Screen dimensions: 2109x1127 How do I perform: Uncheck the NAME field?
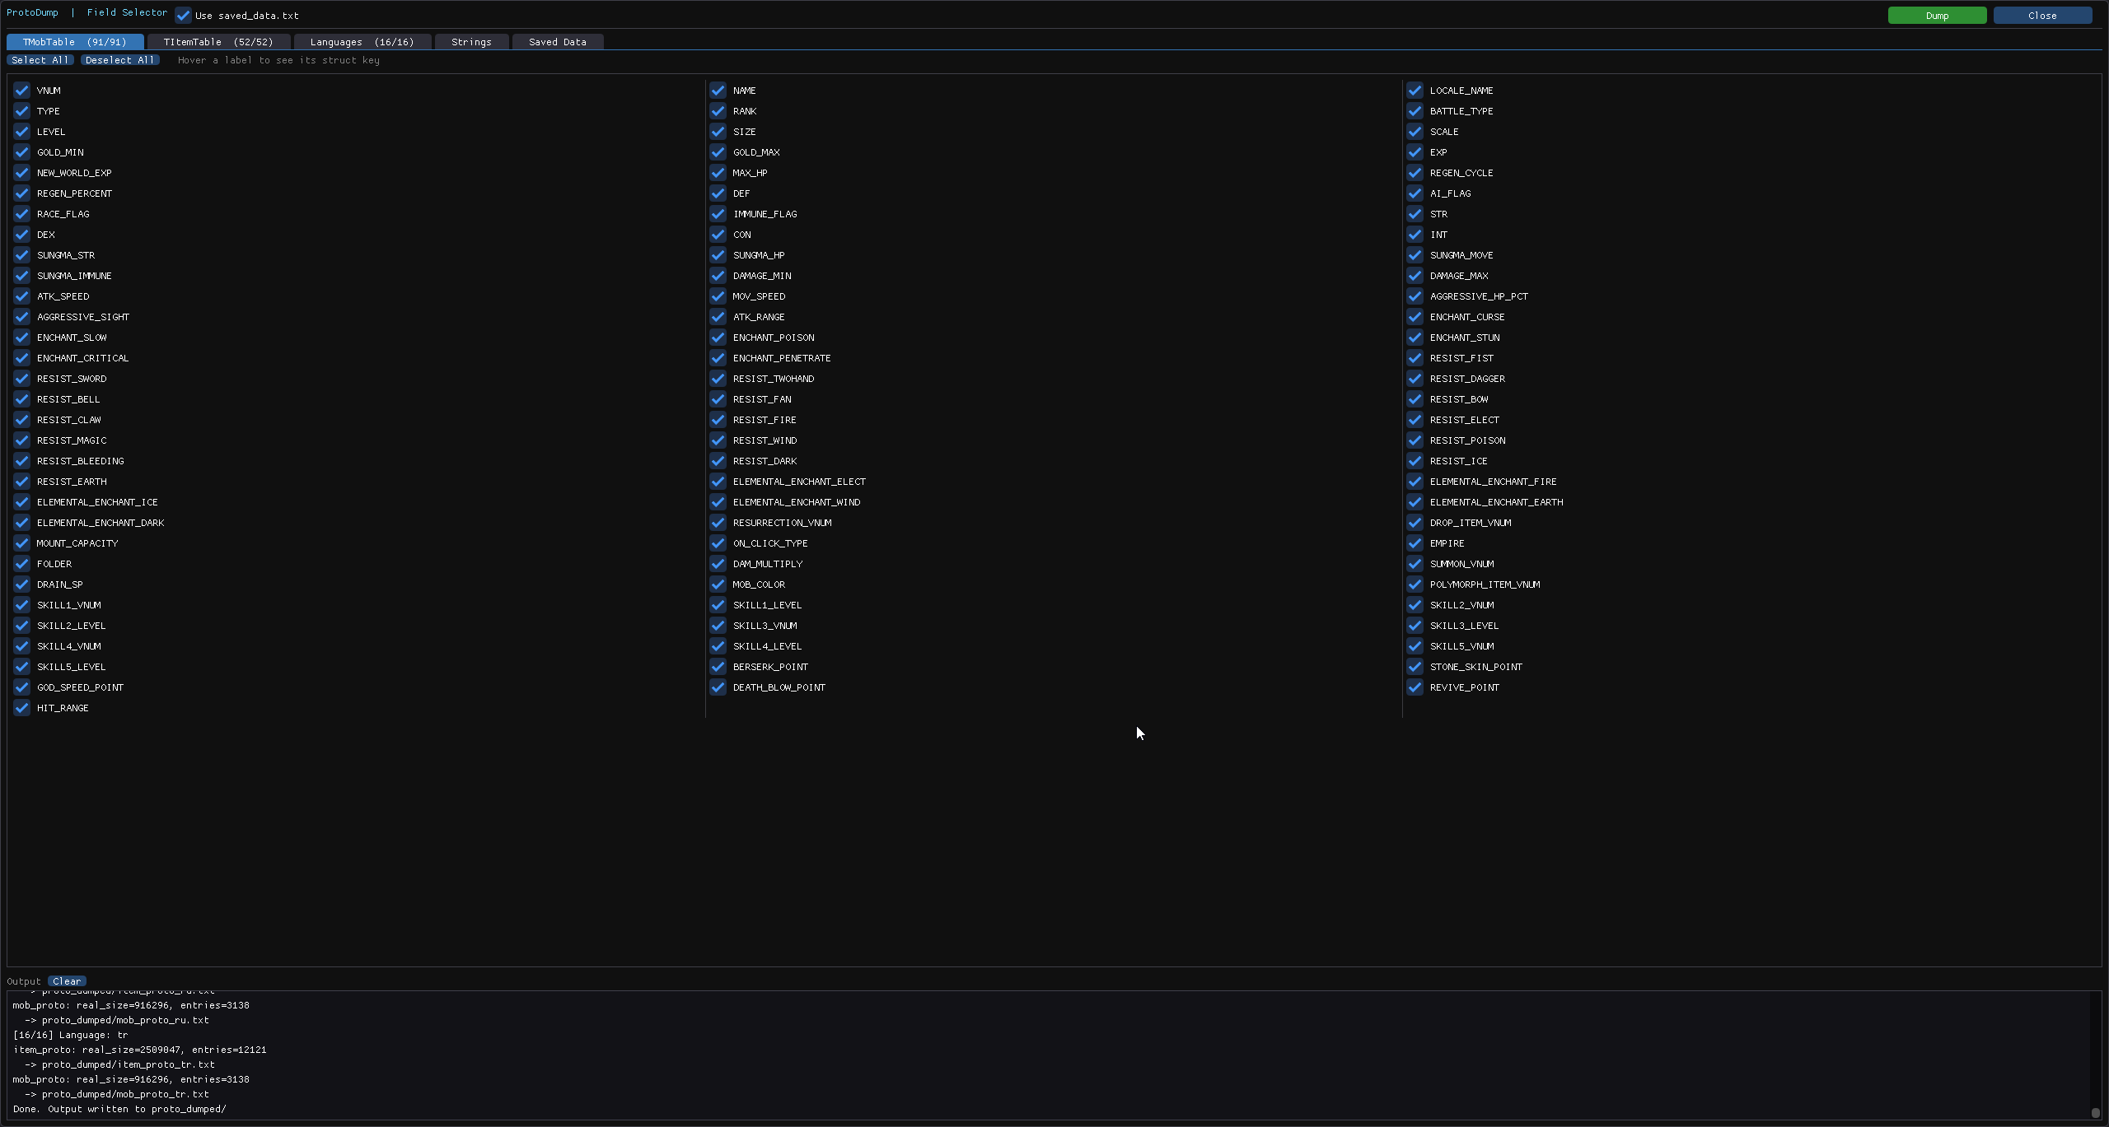(x=718, y=91)
